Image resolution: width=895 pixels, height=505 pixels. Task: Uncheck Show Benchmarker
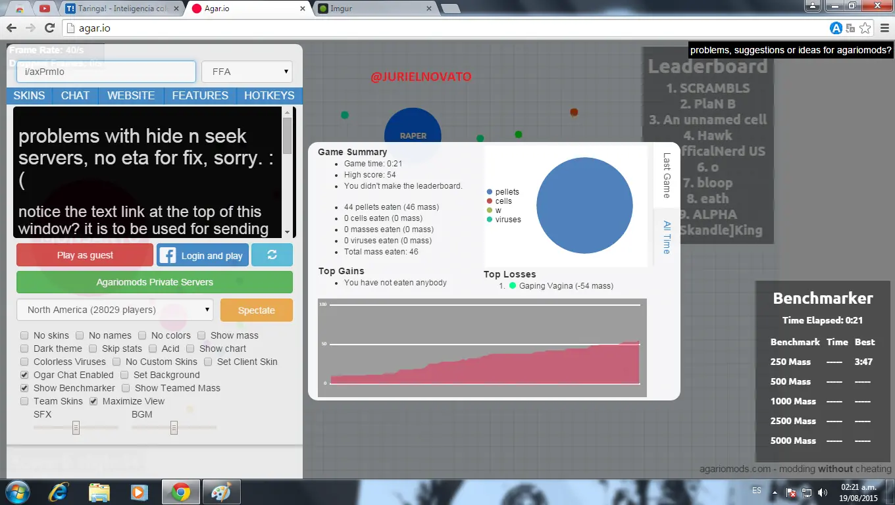[x=24, y=388]
